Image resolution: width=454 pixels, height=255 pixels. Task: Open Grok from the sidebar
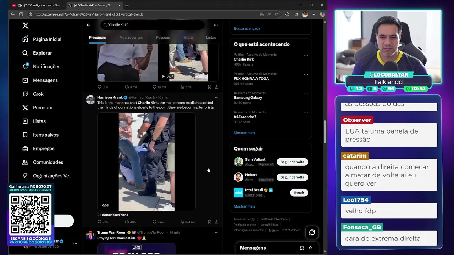click(33, 94)
